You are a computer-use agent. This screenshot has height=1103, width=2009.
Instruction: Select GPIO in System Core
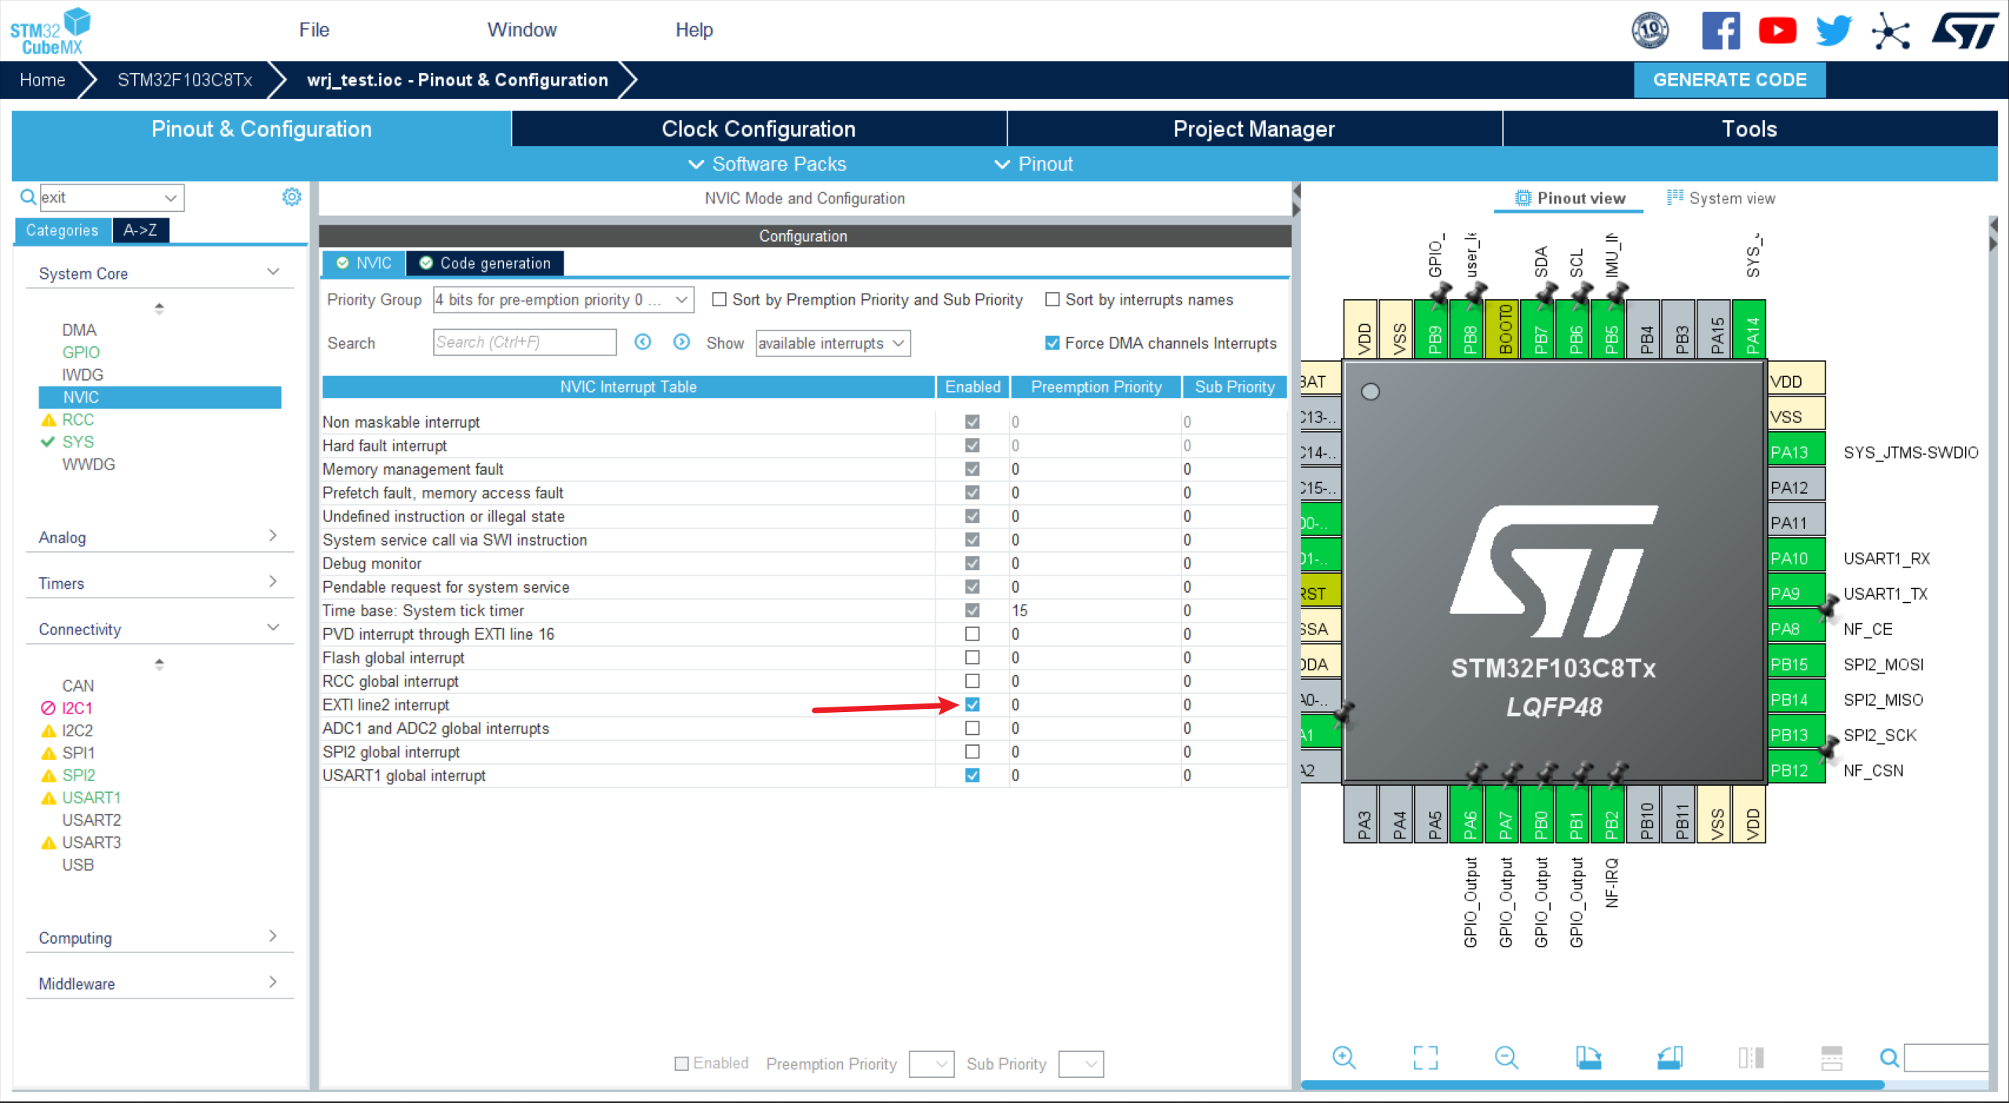81,352
